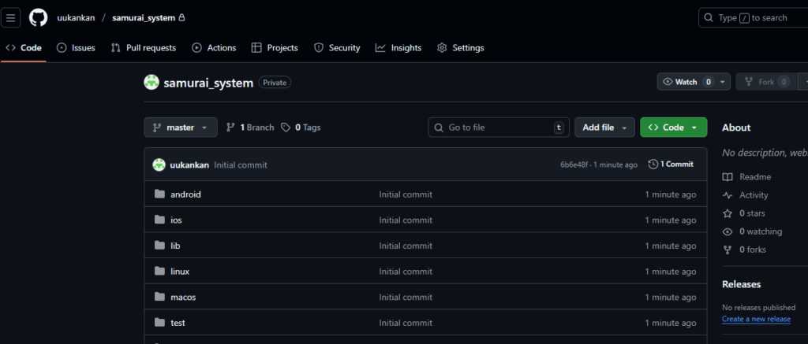This screenshot has height=344, width=808.
Task: Open the Actions tab
Action: click(214, 48)
